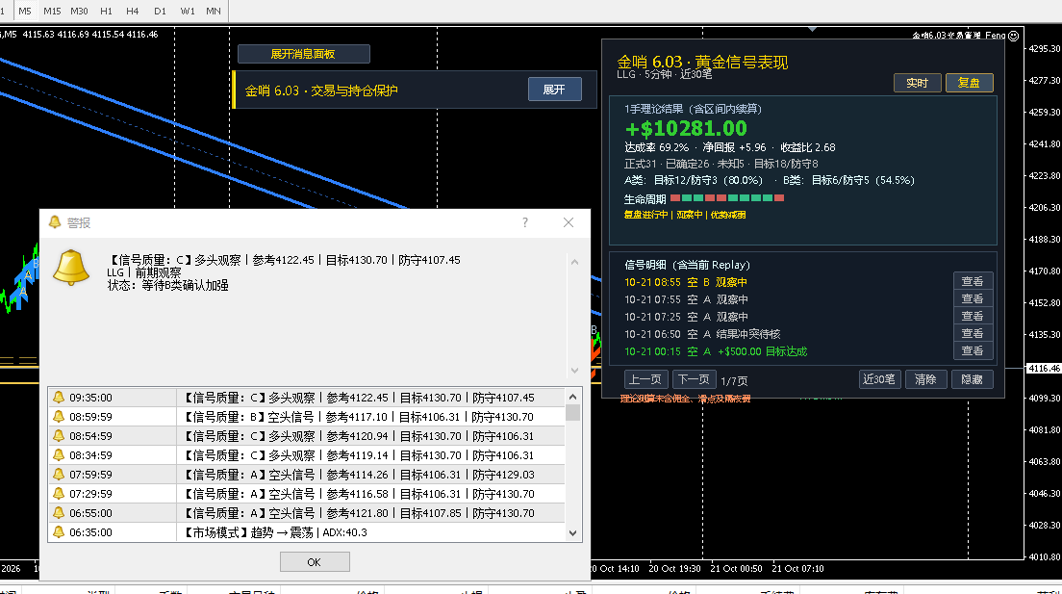Image resolution: width=1062 pixels, height=594 pixels.
Task: Click the 近30笔 button
Action: 879,379
